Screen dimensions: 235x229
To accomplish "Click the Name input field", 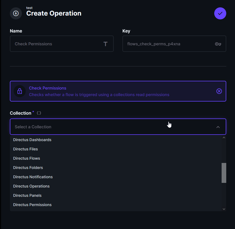I will pos(61,44).
